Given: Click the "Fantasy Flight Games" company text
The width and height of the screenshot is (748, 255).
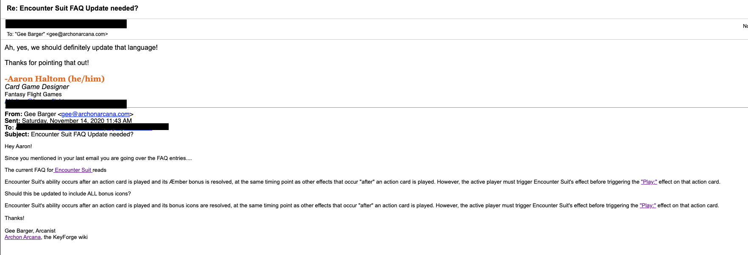Looking at the screenshot, I should click(33, 95).
